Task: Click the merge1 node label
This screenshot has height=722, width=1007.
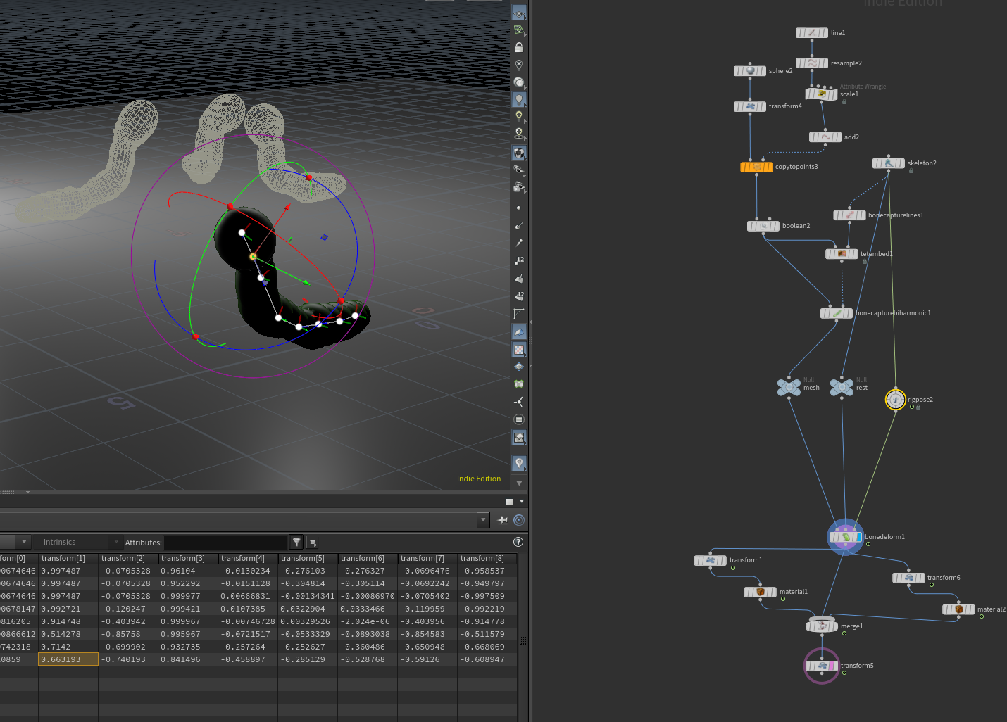Action: tap(851, 626)
